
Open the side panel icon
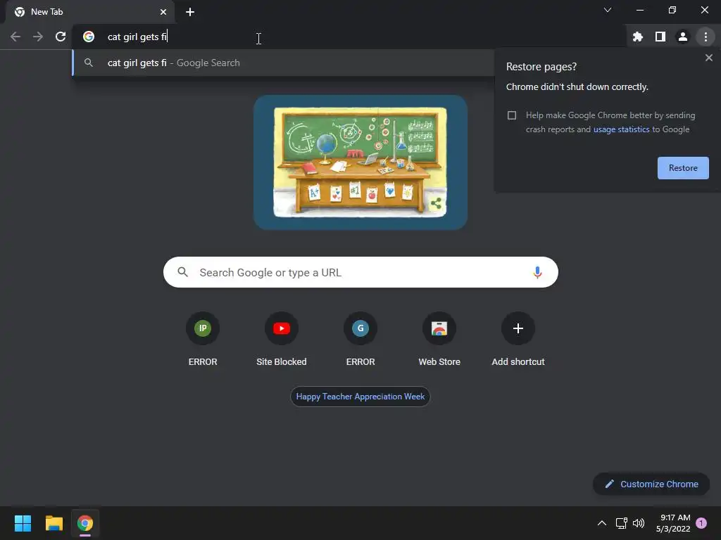(660, 37)
